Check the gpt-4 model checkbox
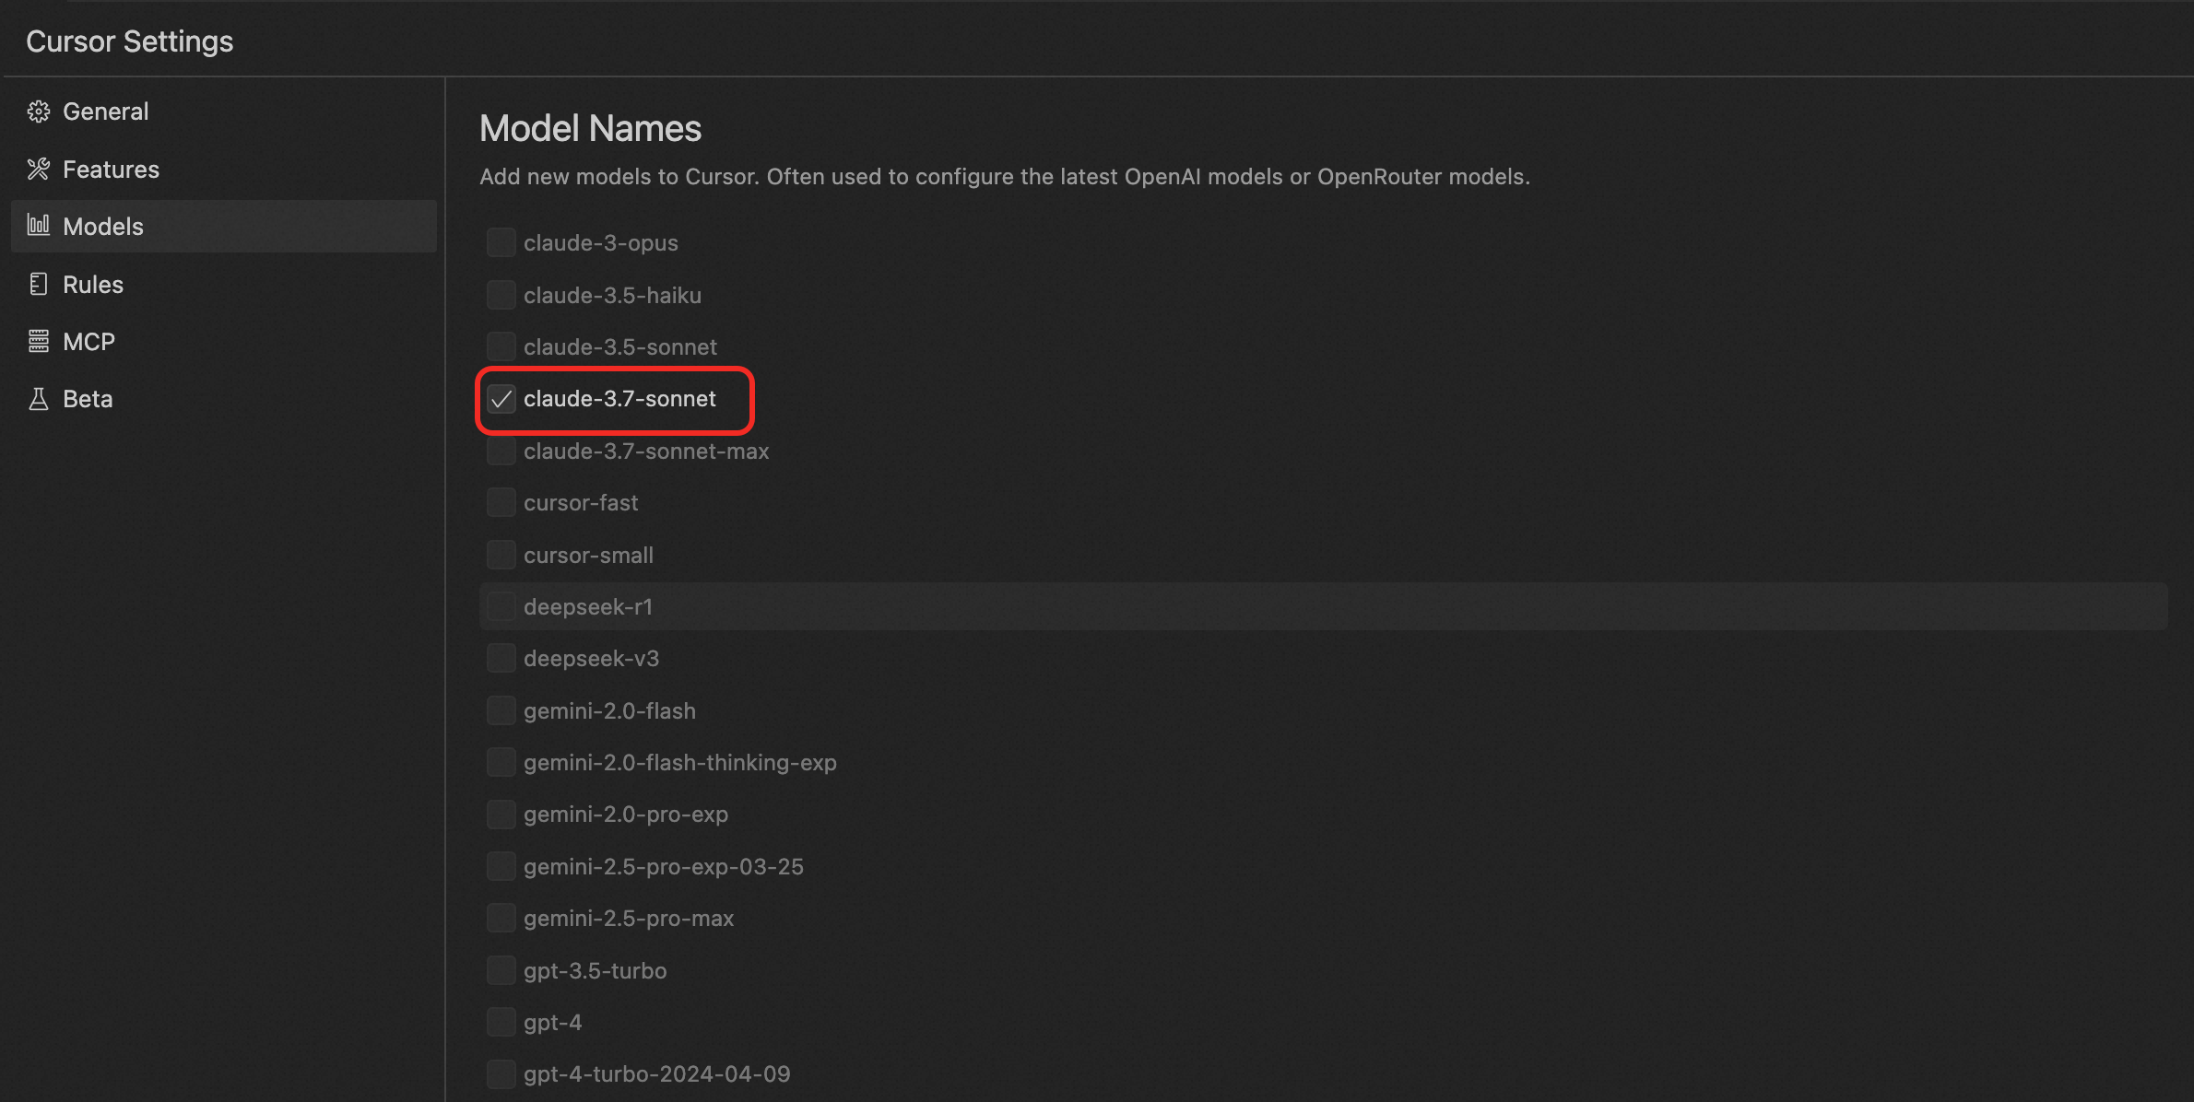 [501, 1023]
